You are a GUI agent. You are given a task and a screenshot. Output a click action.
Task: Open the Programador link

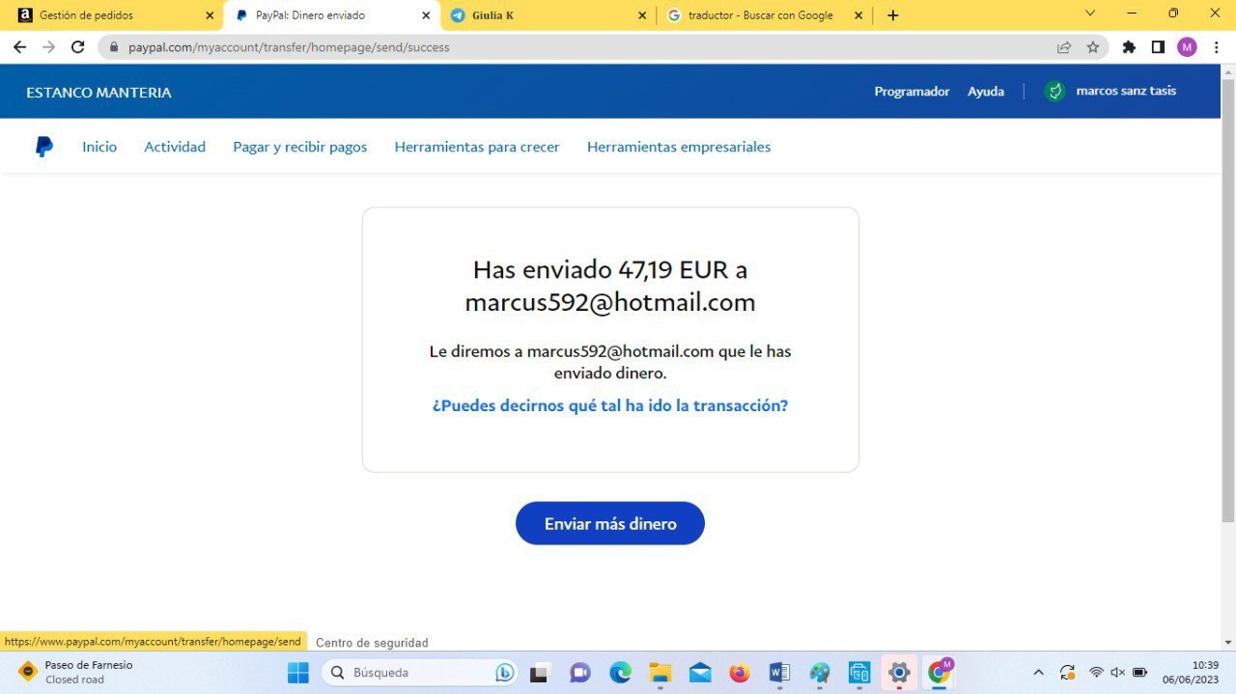click(912, 92)
